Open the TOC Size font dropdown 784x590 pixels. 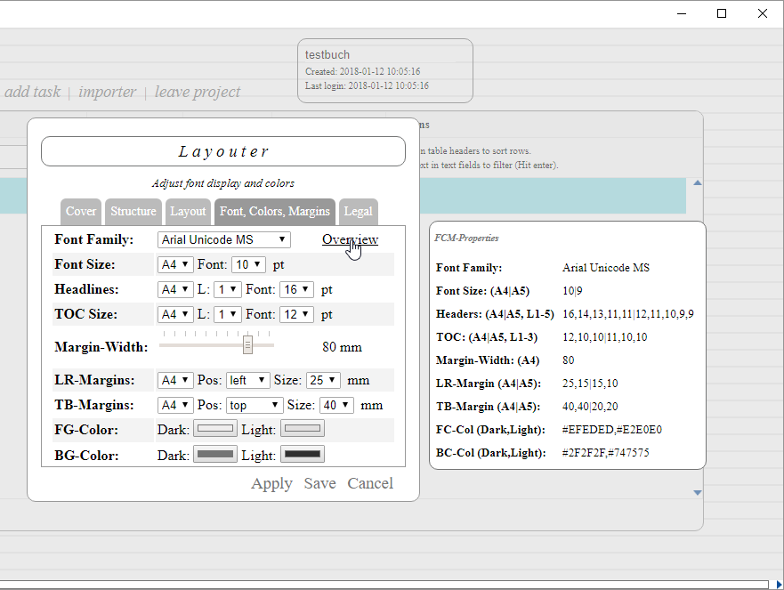click(x=296, y=314)
